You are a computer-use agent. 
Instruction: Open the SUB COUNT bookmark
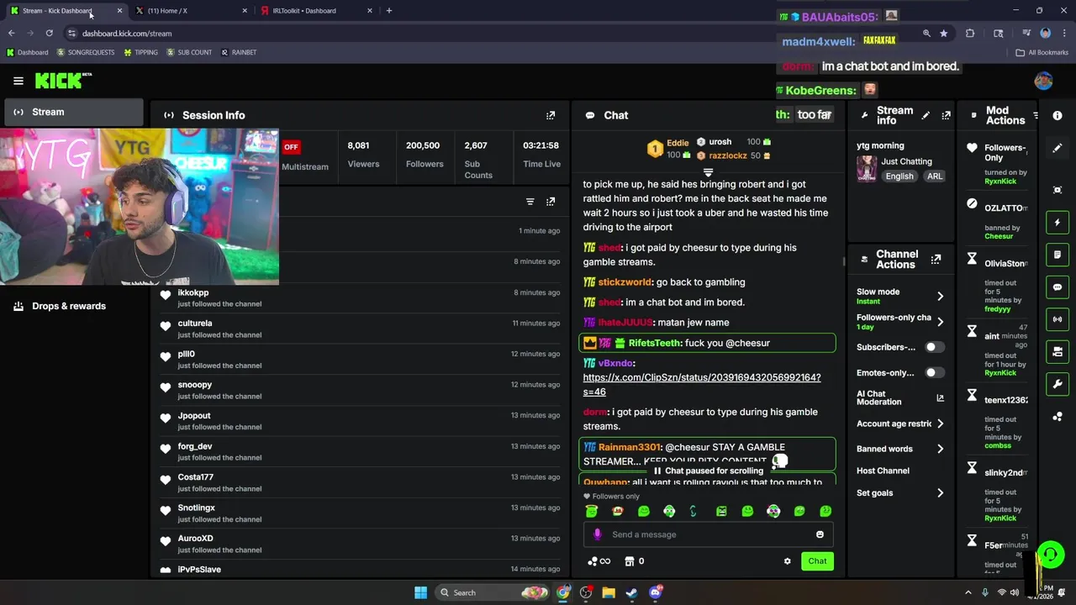pyautogui.click(x=189, y=52)
